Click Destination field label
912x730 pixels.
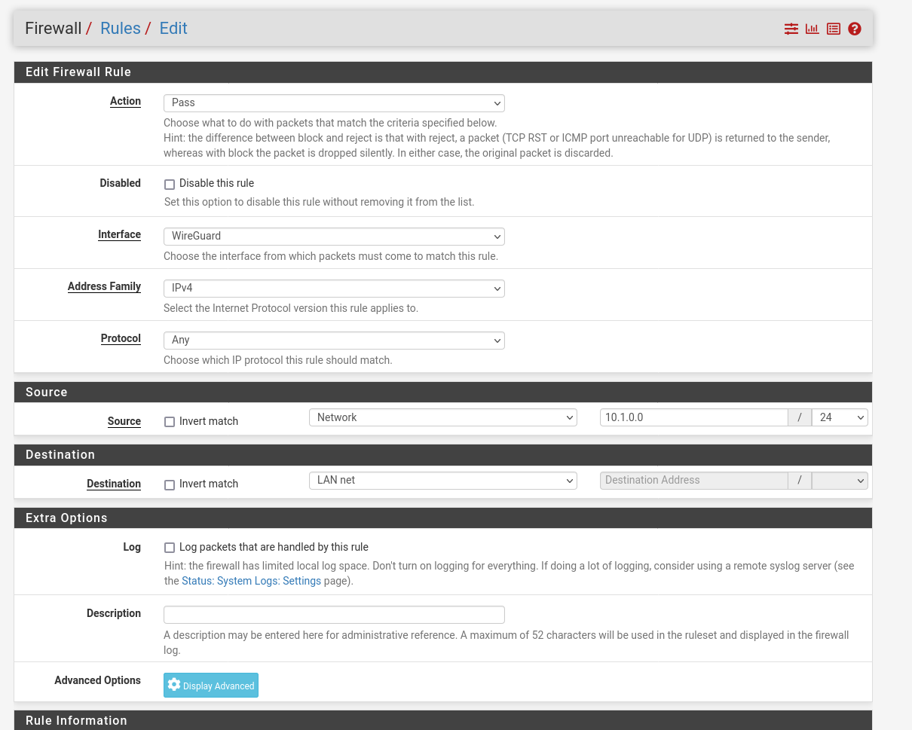pyautogui.click(x=114, y=484)
